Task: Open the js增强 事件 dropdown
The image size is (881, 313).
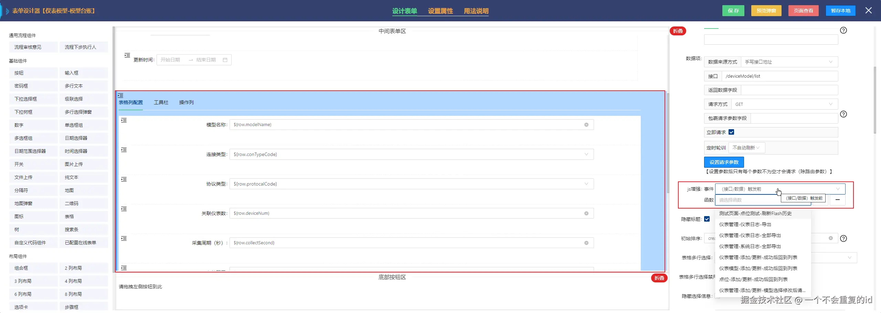Action: tap(780, 189)
